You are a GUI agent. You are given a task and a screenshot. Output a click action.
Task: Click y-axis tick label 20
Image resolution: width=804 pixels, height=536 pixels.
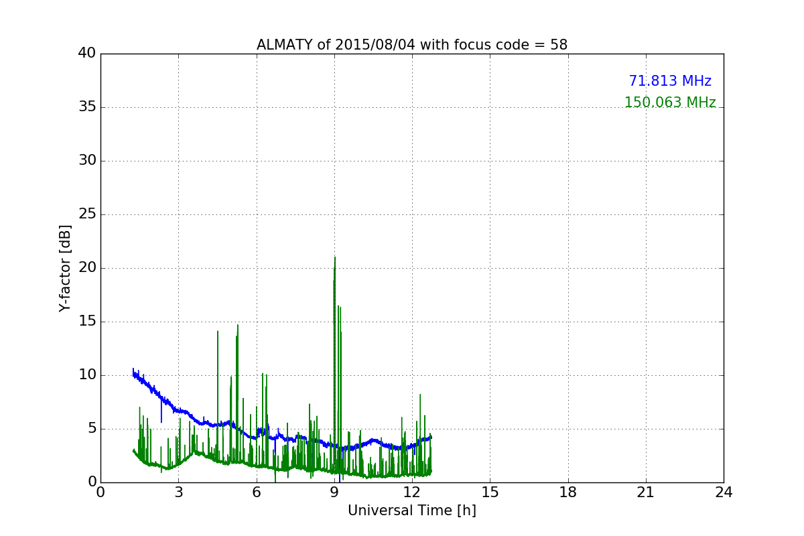(x=86, y=268)
